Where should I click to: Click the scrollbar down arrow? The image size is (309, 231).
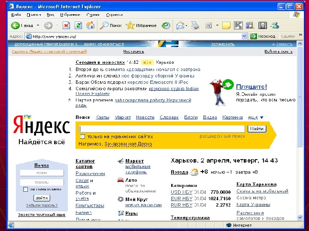tap(300, 217)
